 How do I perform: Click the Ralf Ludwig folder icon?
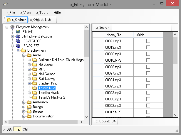click(35, 79)
